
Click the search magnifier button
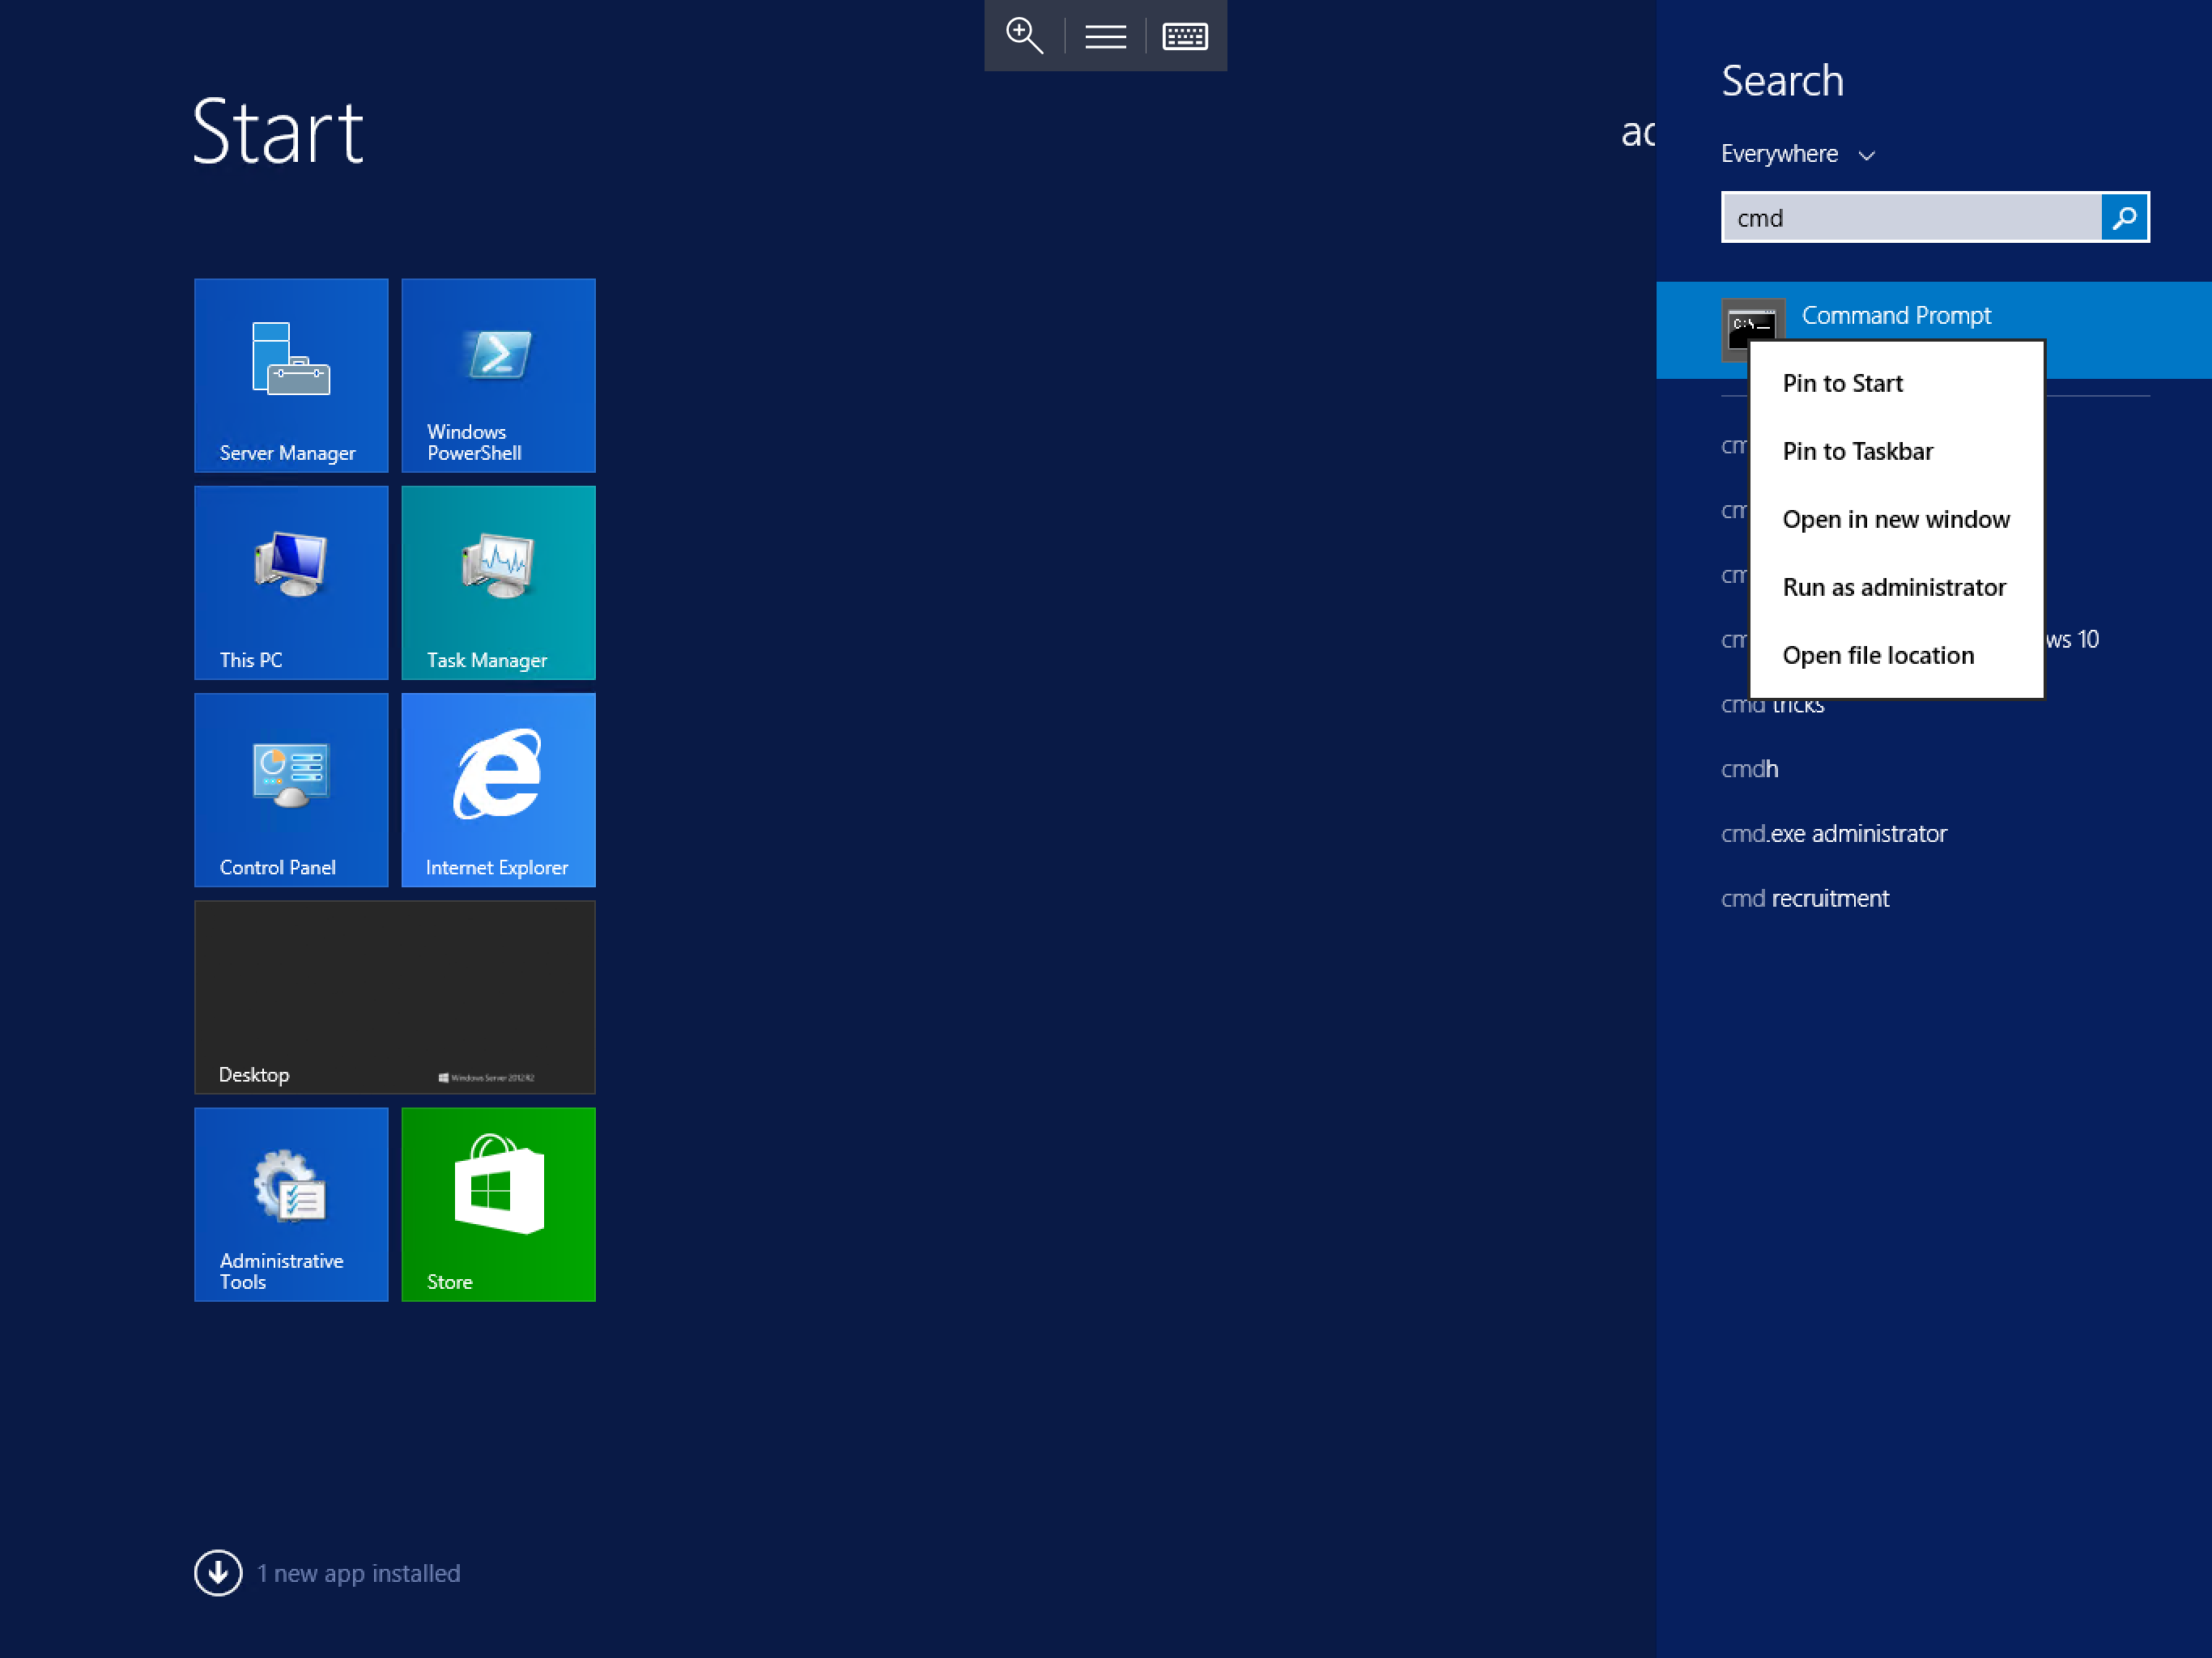2124,217
